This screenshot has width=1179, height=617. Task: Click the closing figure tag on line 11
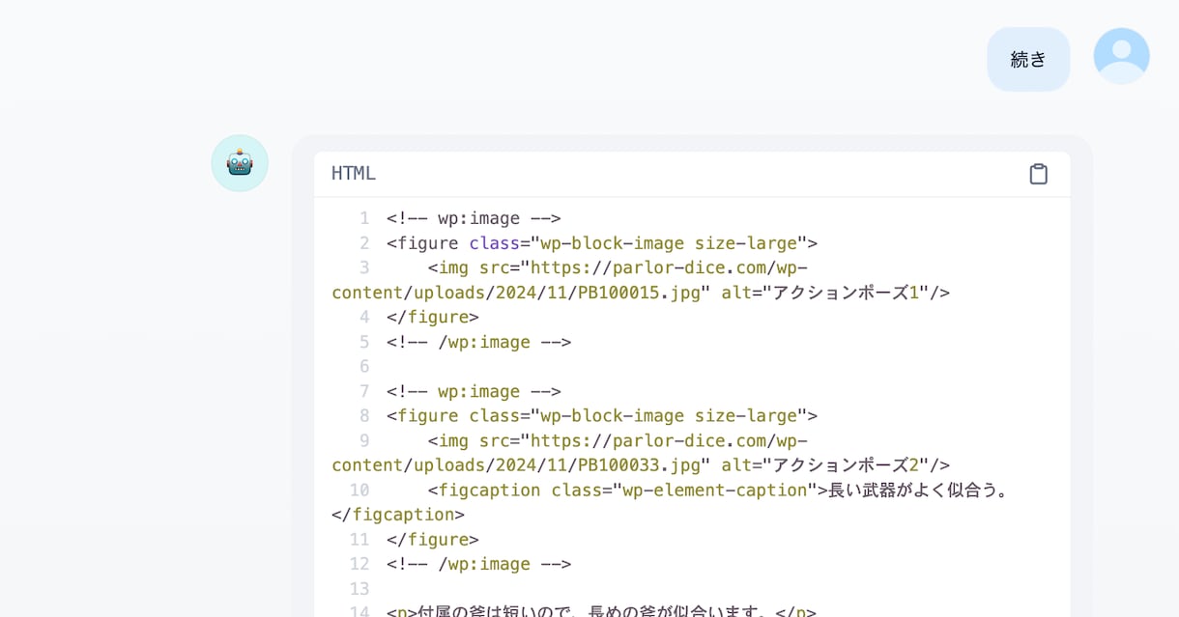433,540
